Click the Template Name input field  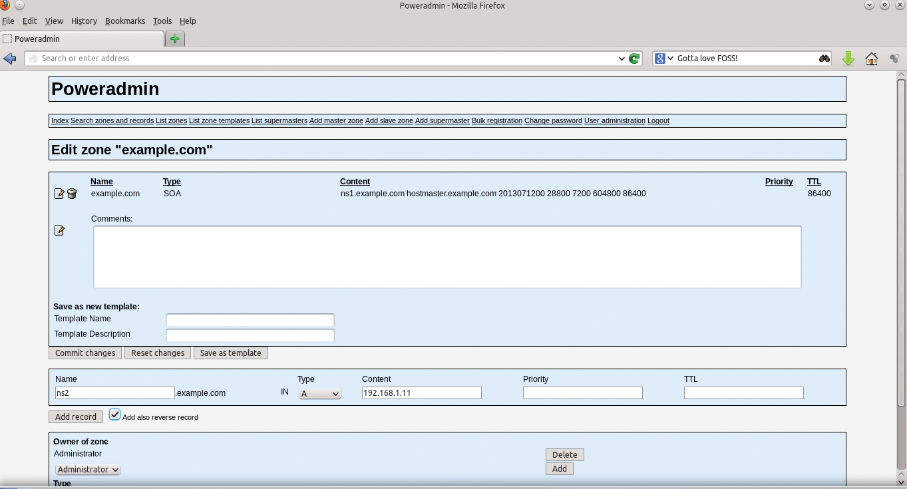pyautogui.click(x=250, y=320)
